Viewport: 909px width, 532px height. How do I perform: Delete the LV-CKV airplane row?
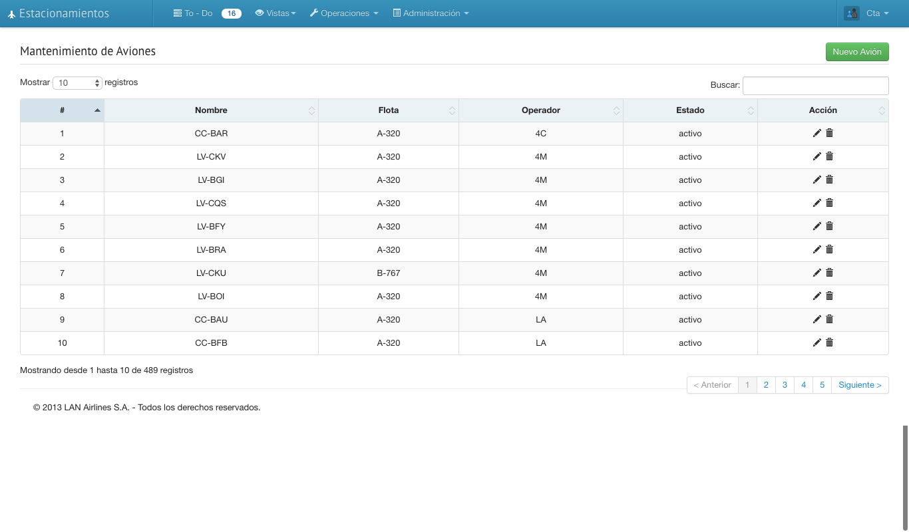pyautogui.click(x=829, y=156)
